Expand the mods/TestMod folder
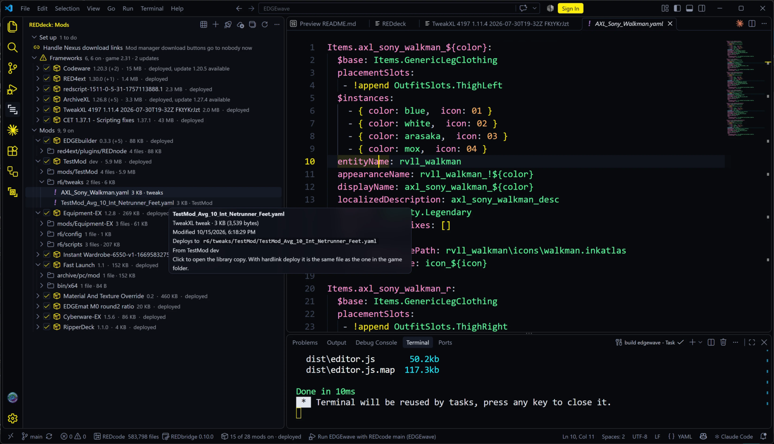The image size is (774, 444). [x=42, y=172]
